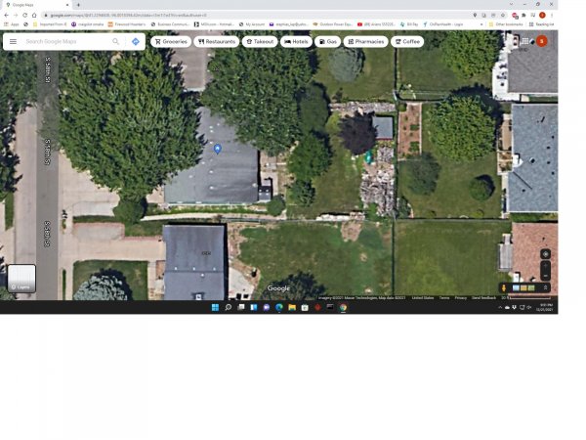This screenshot has width=586, height=440.
Task: Zoom out the map view
Action: pos(545,276)
